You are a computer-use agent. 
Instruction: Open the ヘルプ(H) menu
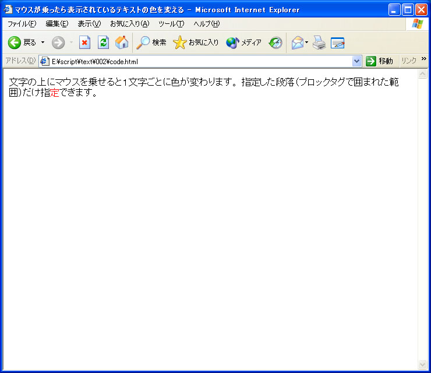click(206, 24)
